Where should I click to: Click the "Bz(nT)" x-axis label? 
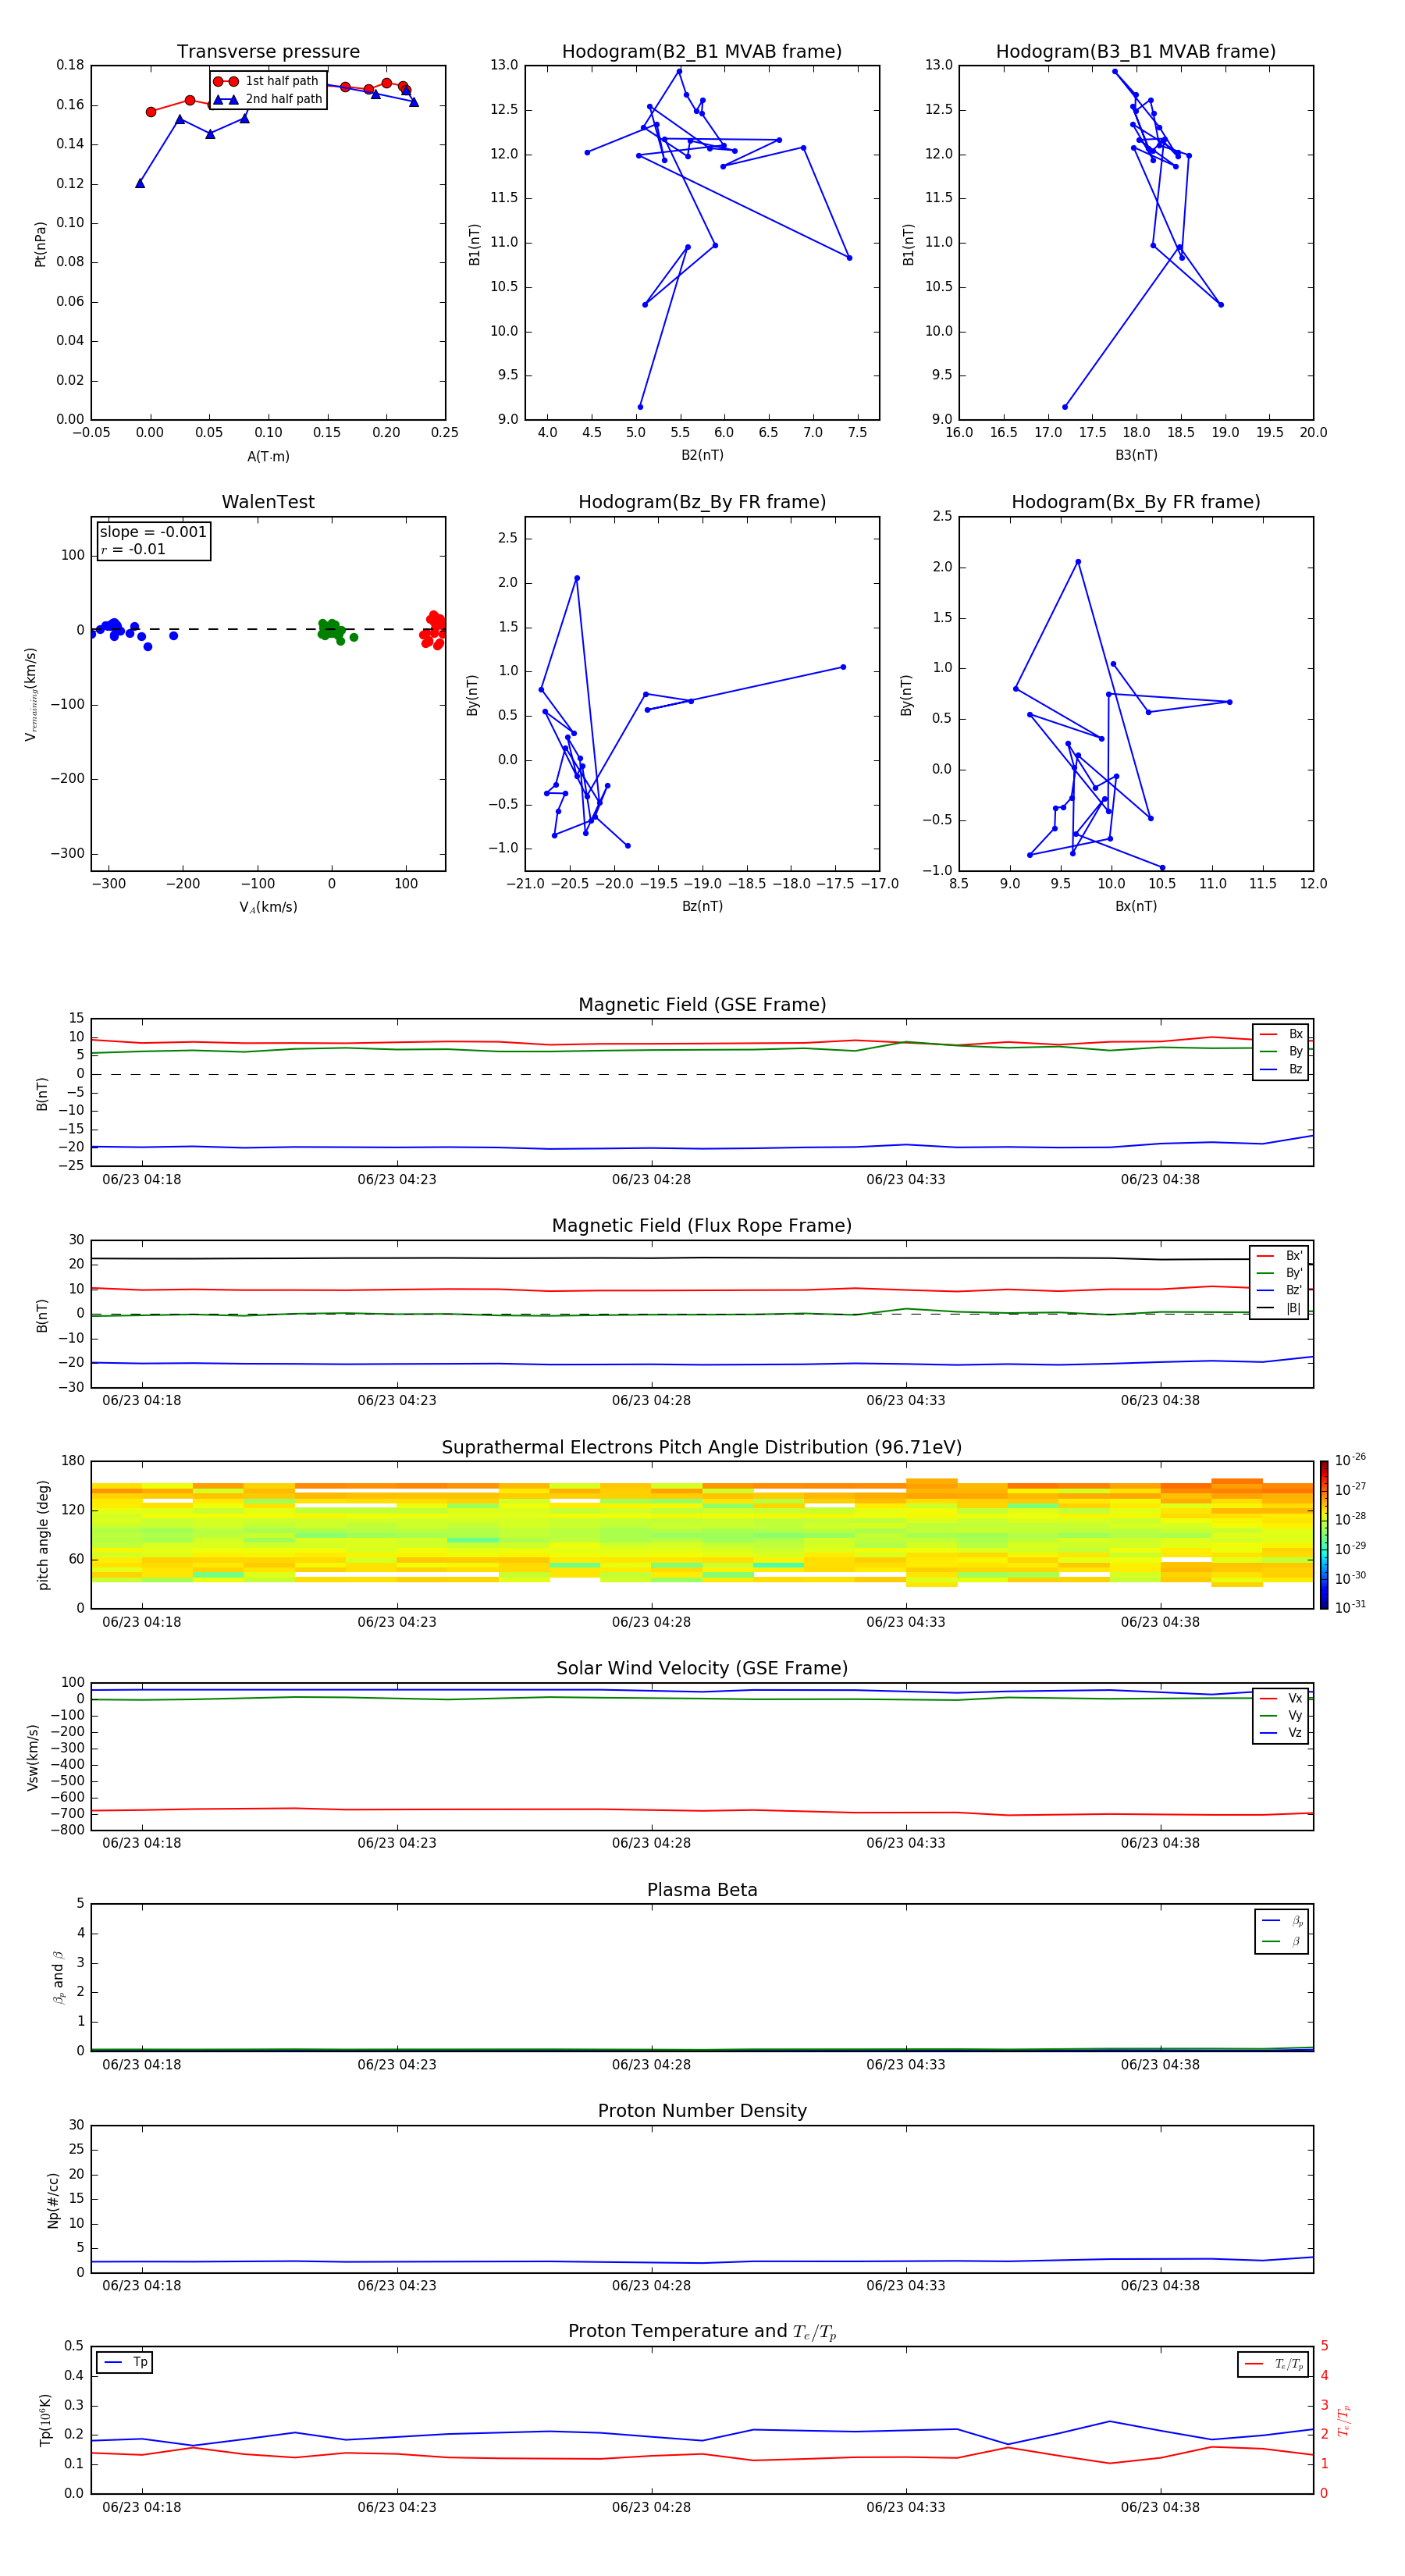(702, 906)
